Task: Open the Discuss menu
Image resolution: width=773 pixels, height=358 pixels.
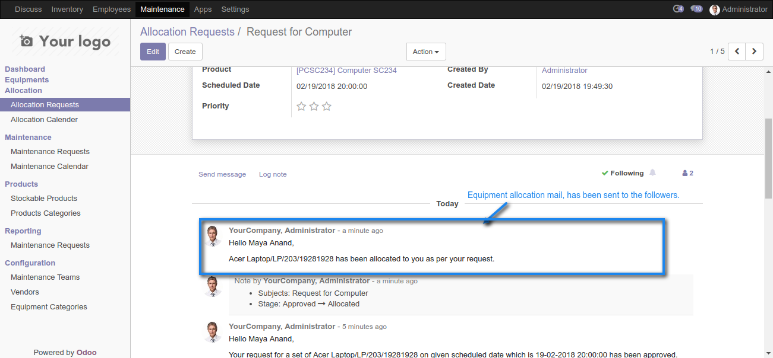Action: click(x=29, y=9)
